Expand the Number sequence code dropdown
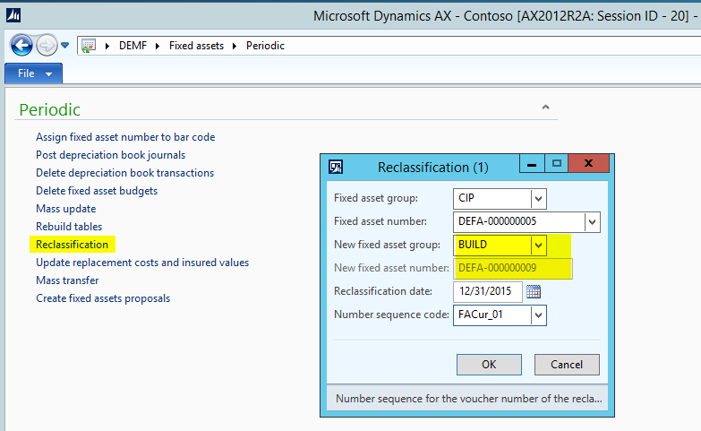 point(537,315)
